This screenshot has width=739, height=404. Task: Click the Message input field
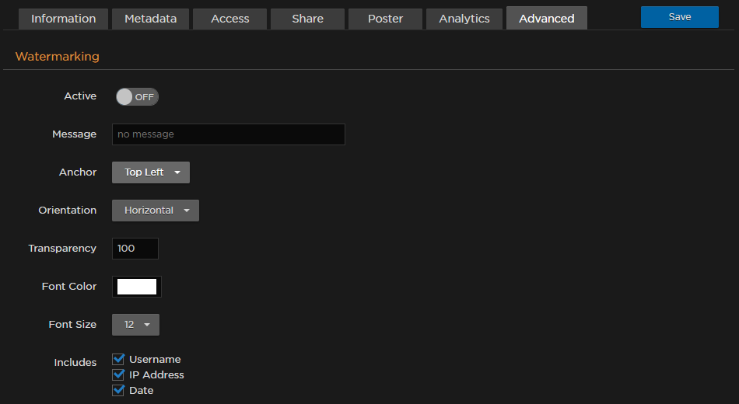pyautogui.click(x=228, y=134)
